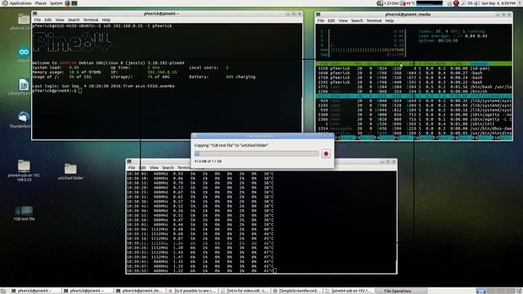
Task: Click the Pine64 ASCII art banner
Action: (73, 42)
